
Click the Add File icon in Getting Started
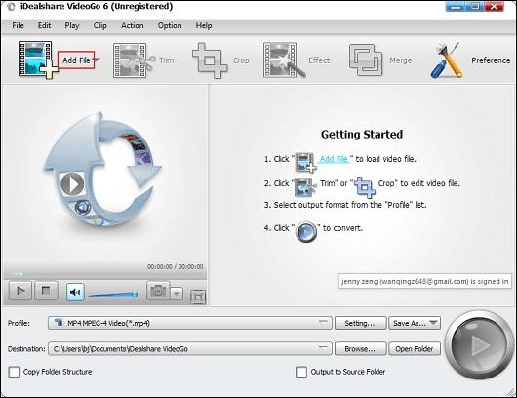point(305,162)
